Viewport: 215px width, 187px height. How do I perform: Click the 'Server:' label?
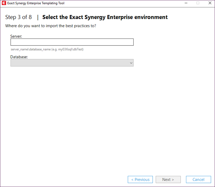tap(16, 36)
